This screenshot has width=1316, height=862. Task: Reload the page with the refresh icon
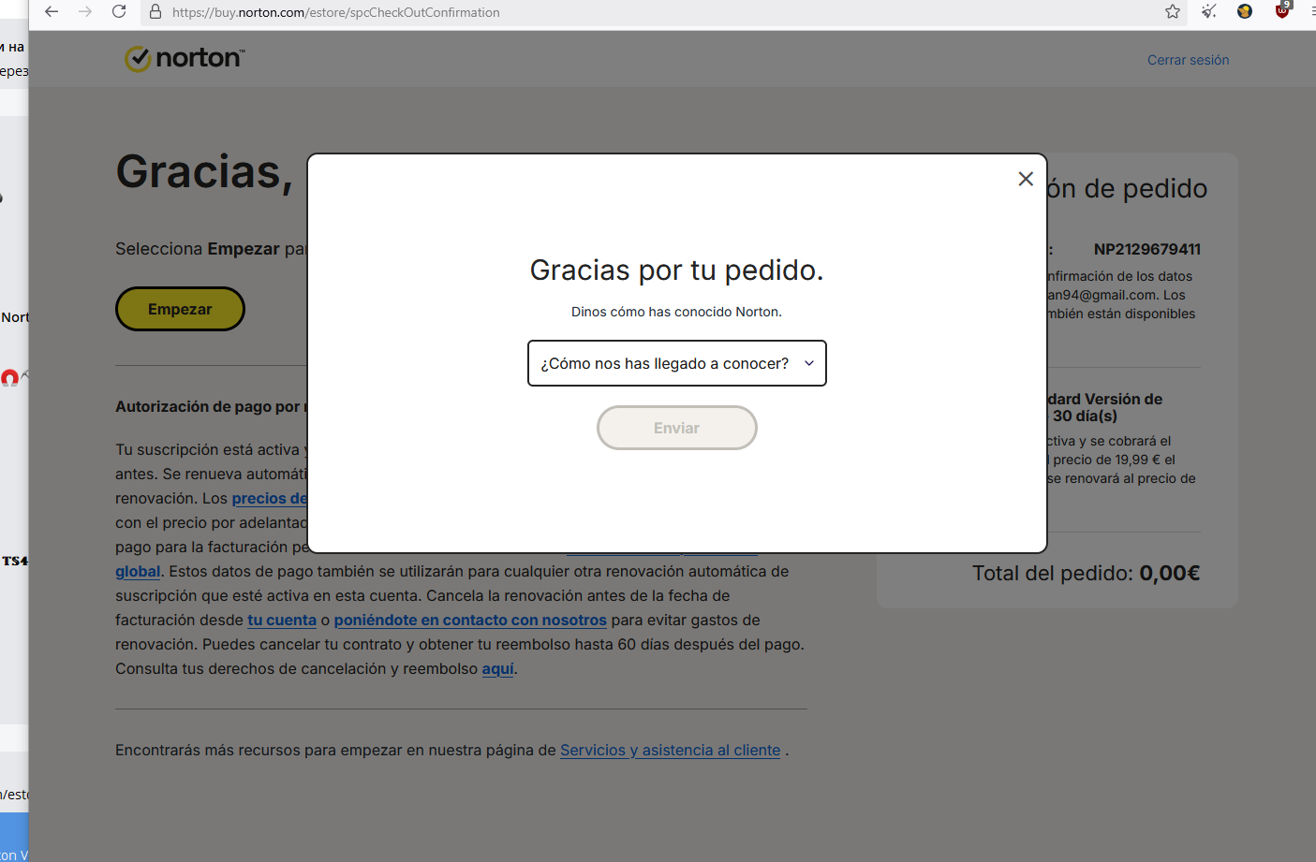coord(119,12)
